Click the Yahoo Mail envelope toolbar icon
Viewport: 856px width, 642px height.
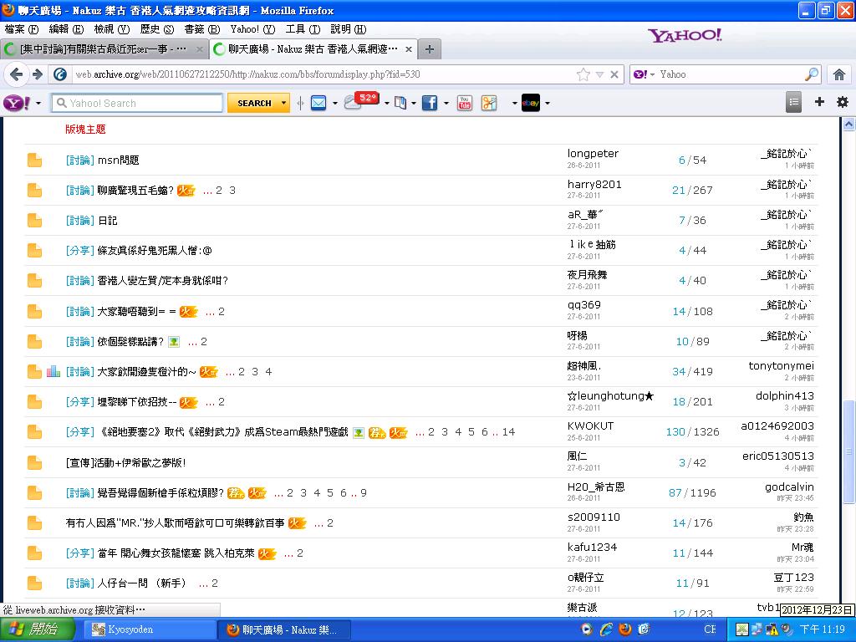click(x=318, y=103)
